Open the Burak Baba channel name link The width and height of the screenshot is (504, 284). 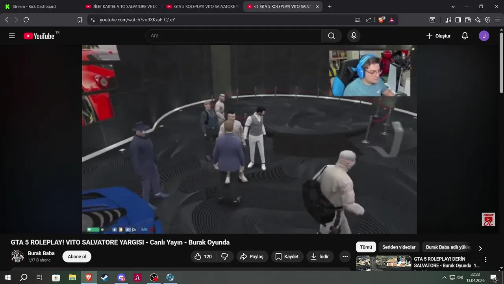coord(41,253)
